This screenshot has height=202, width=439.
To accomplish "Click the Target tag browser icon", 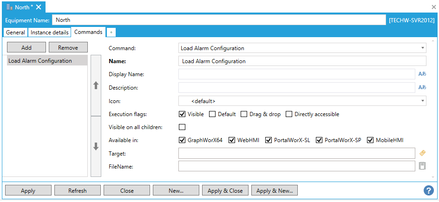I will click(x=422, y=153).
